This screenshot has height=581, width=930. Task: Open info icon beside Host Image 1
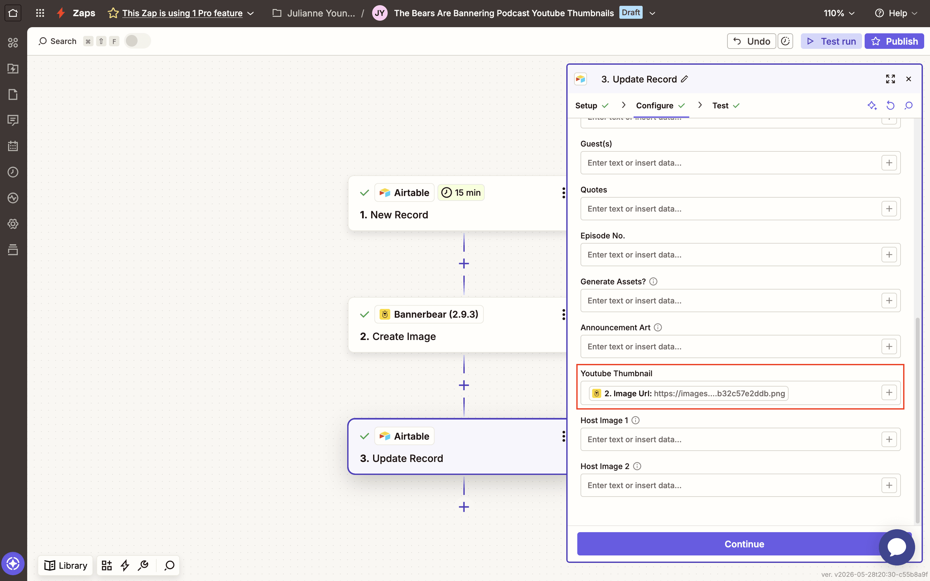click(636, 420)
